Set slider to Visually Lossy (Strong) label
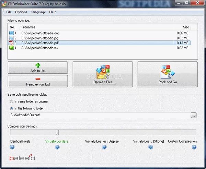This screenshot has width=206, height=169. coord(148,141)
